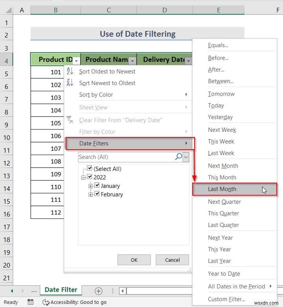Click the sheet tab bar splitter dots
283x307 pixels.
pyautogui.click(x=112, y=291)
